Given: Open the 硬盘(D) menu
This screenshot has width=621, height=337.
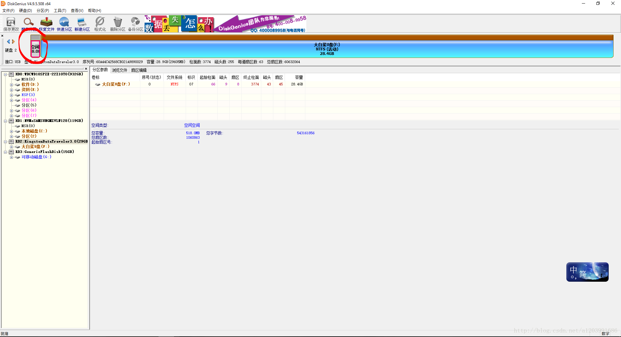Looking at the screenshot, I should point(25,11).
